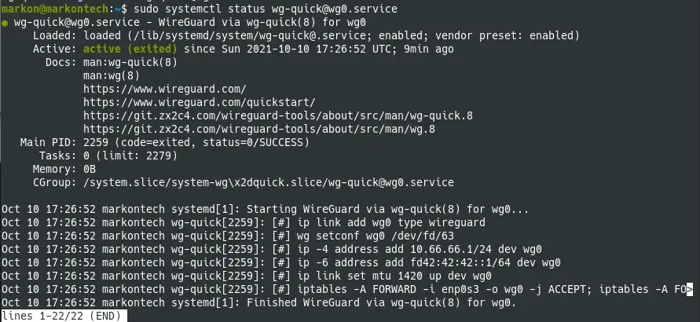Open the https://www.wireguard.com/ link
The image size is (700, 322).
pyautogui.click(x=165, y=89)
